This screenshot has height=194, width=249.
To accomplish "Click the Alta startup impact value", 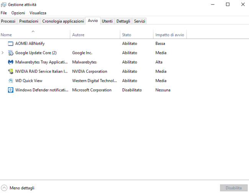I will pos(159,62).
